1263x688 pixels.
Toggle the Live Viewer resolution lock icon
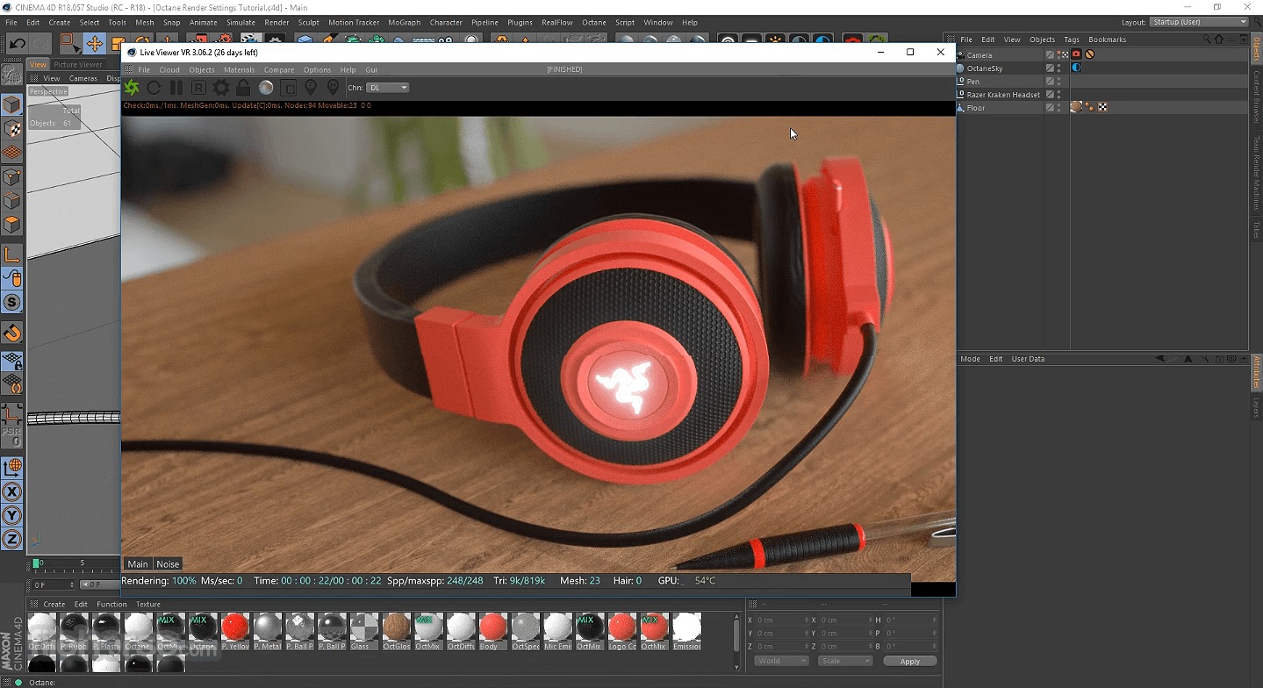(x=243, y=88)
